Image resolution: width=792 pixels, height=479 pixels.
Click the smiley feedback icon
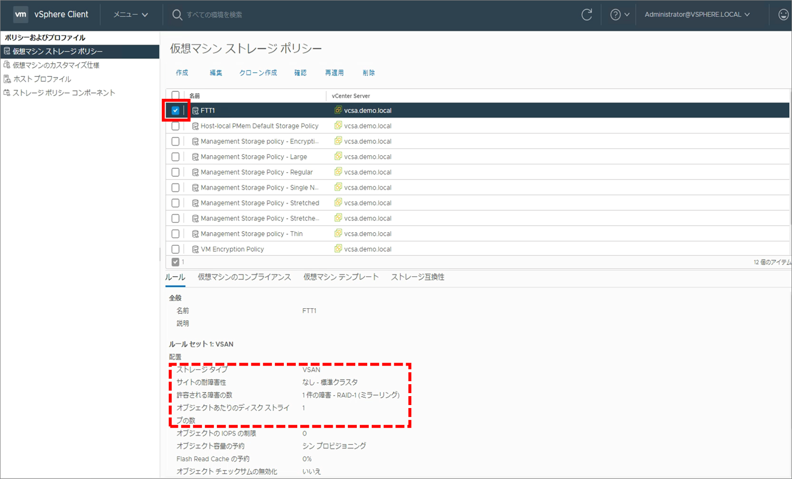point(784,14)
